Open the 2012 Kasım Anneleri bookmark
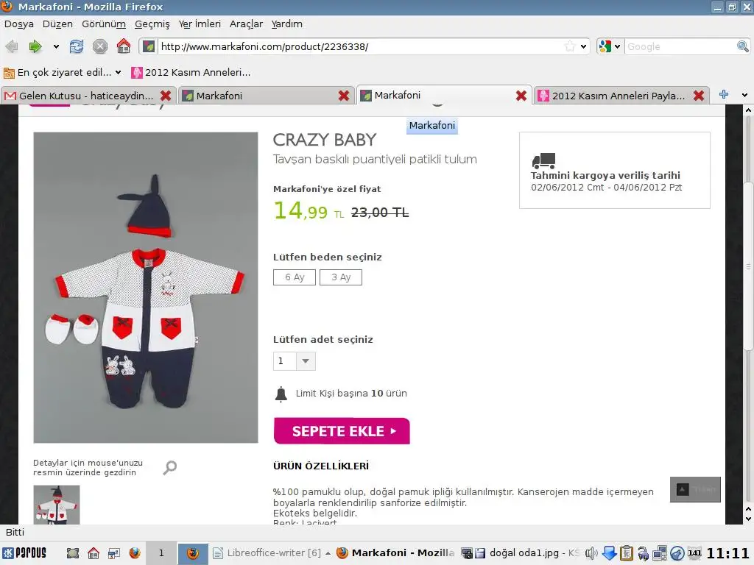This screenshot has width=754, height=565. [x=191, y=73]
